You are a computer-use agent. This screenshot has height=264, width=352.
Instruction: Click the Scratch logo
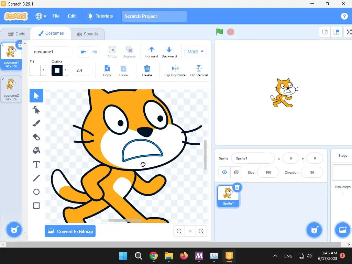click(16, 16)
